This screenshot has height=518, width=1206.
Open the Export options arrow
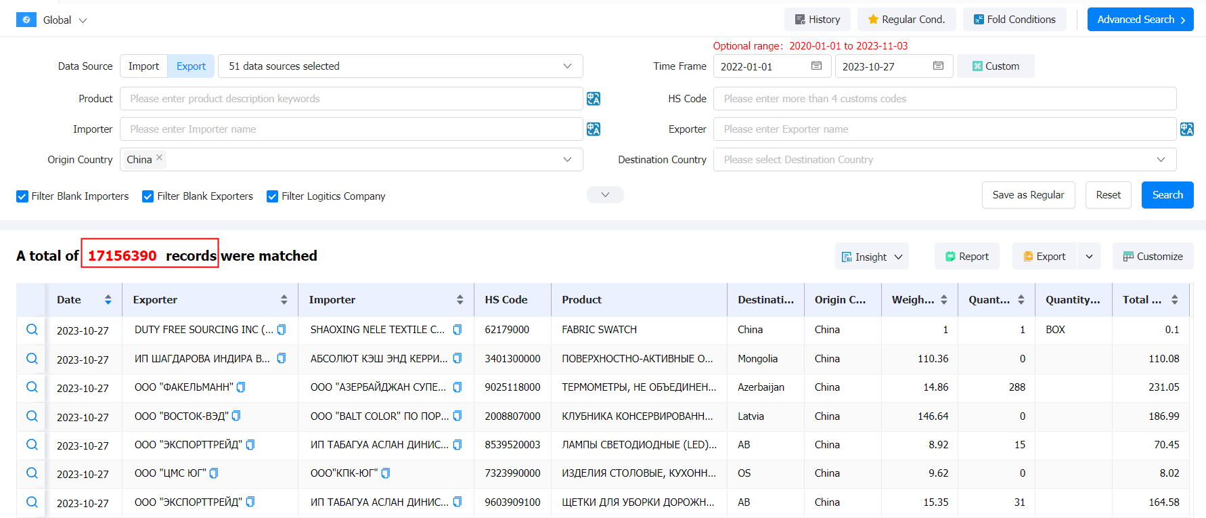click(x=1089, y=257)
